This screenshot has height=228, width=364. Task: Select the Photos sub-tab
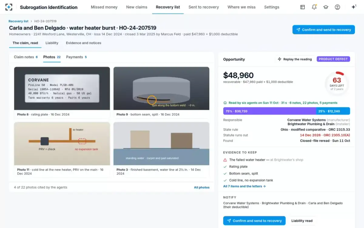point(52,57)
